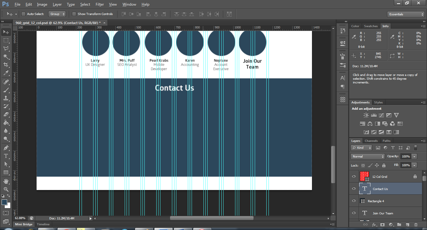Select the Magic Wand tool
Image resolution: width=427 pixels, height=230 pixels.
(6, 57)
